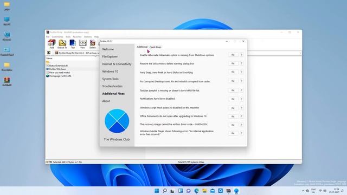Show hidden system tray icons
347x195 pixels.
pyautogui.click(x=303, y=191)
